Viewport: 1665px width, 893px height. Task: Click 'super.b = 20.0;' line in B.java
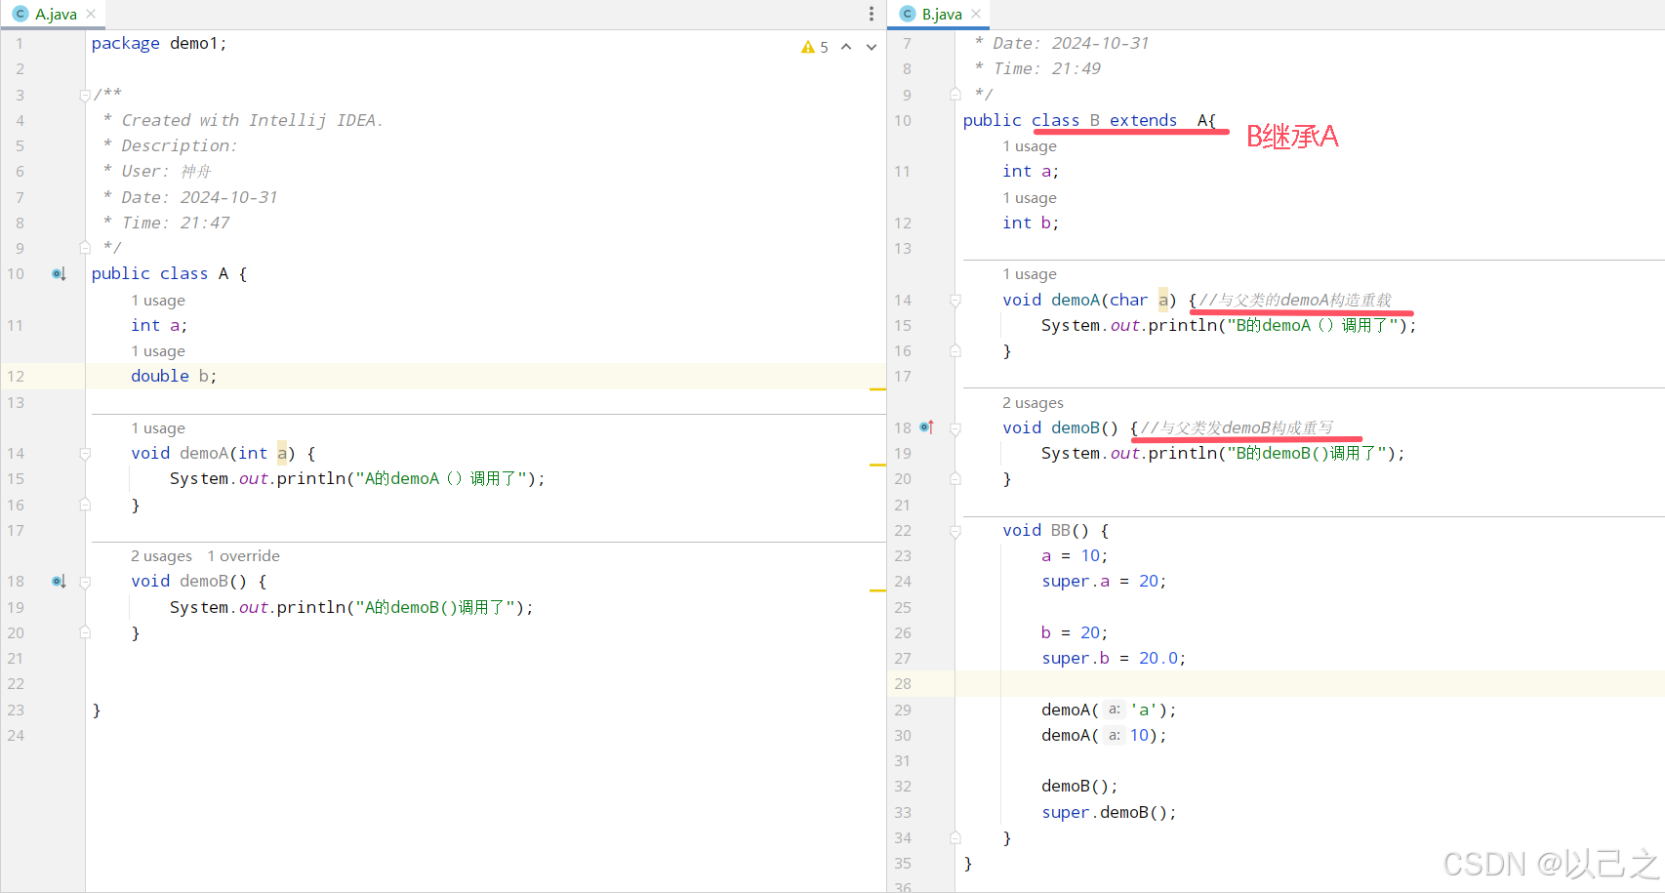point(1114,659)
